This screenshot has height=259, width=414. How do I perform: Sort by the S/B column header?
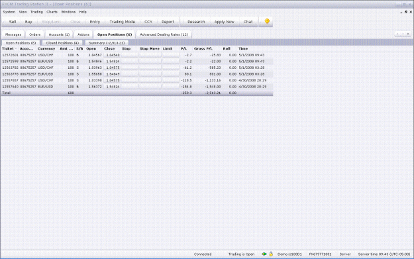tap(79, 49)
